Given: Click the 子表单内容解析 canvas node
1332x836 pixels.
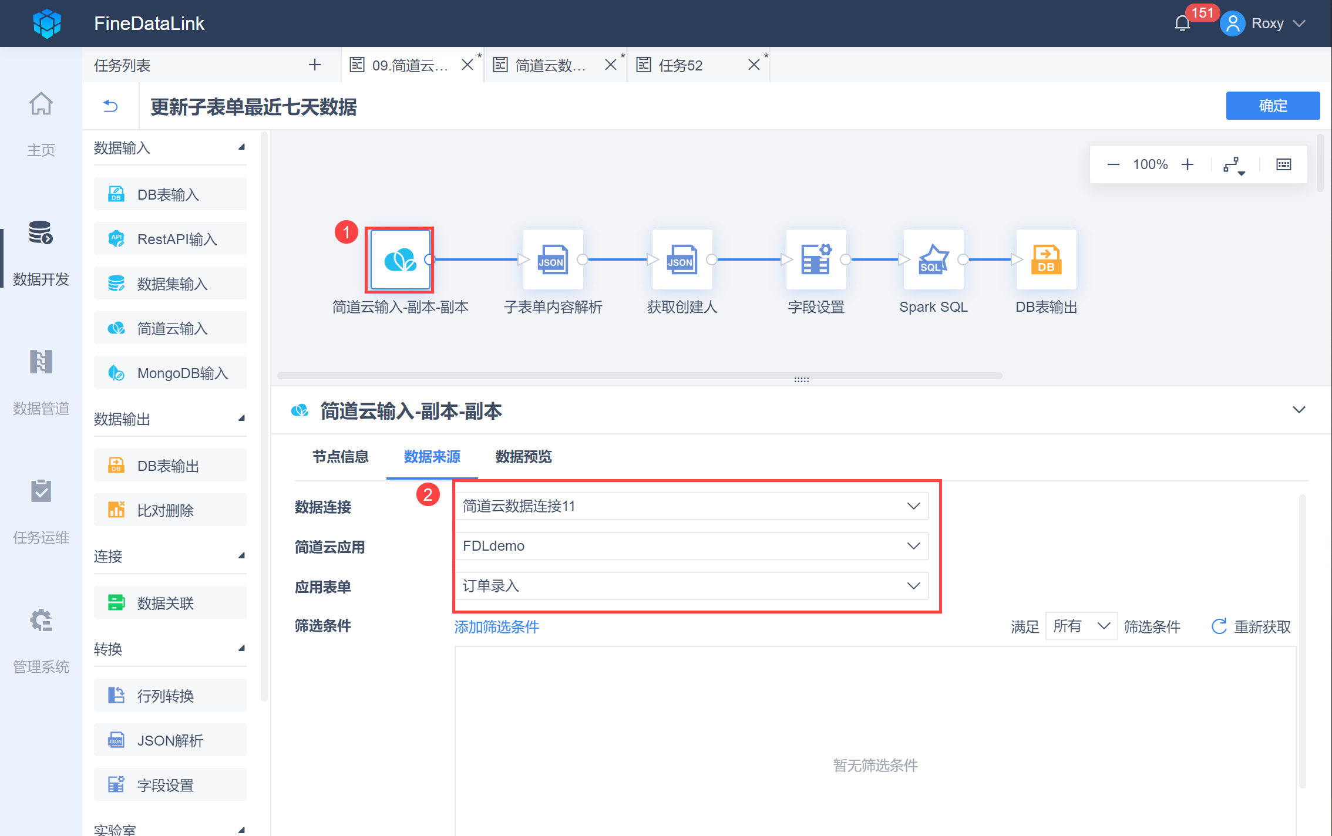Looking at the screenshot, I should [553, 259].
